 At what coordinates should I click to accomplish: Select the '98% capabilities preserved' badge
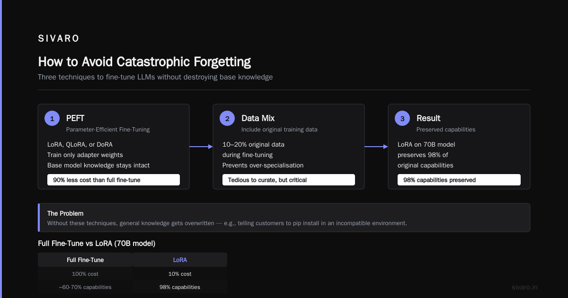point(459,180)
